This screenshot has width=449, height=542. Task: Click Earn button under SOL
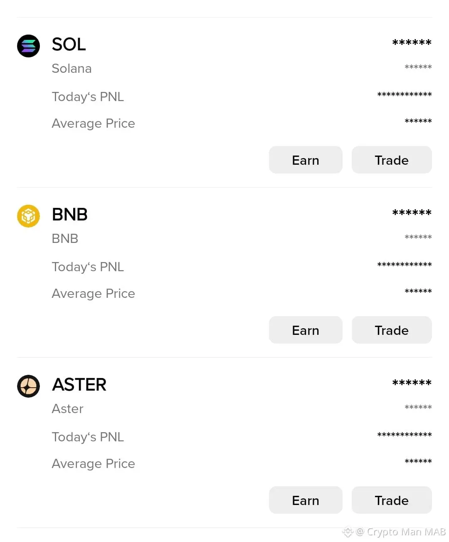pyautogui.click(x=306, y=160)
